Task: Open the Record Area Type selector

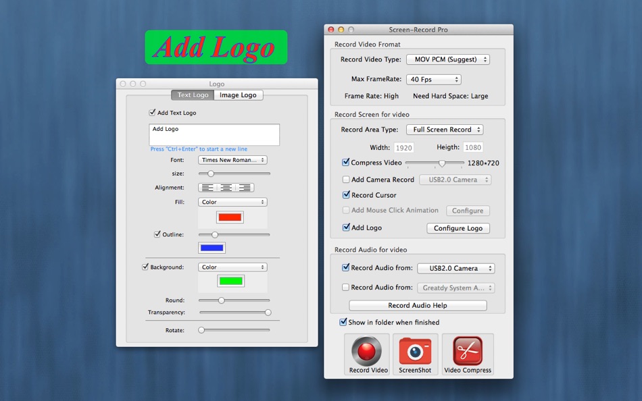Action: coord(444,129)
